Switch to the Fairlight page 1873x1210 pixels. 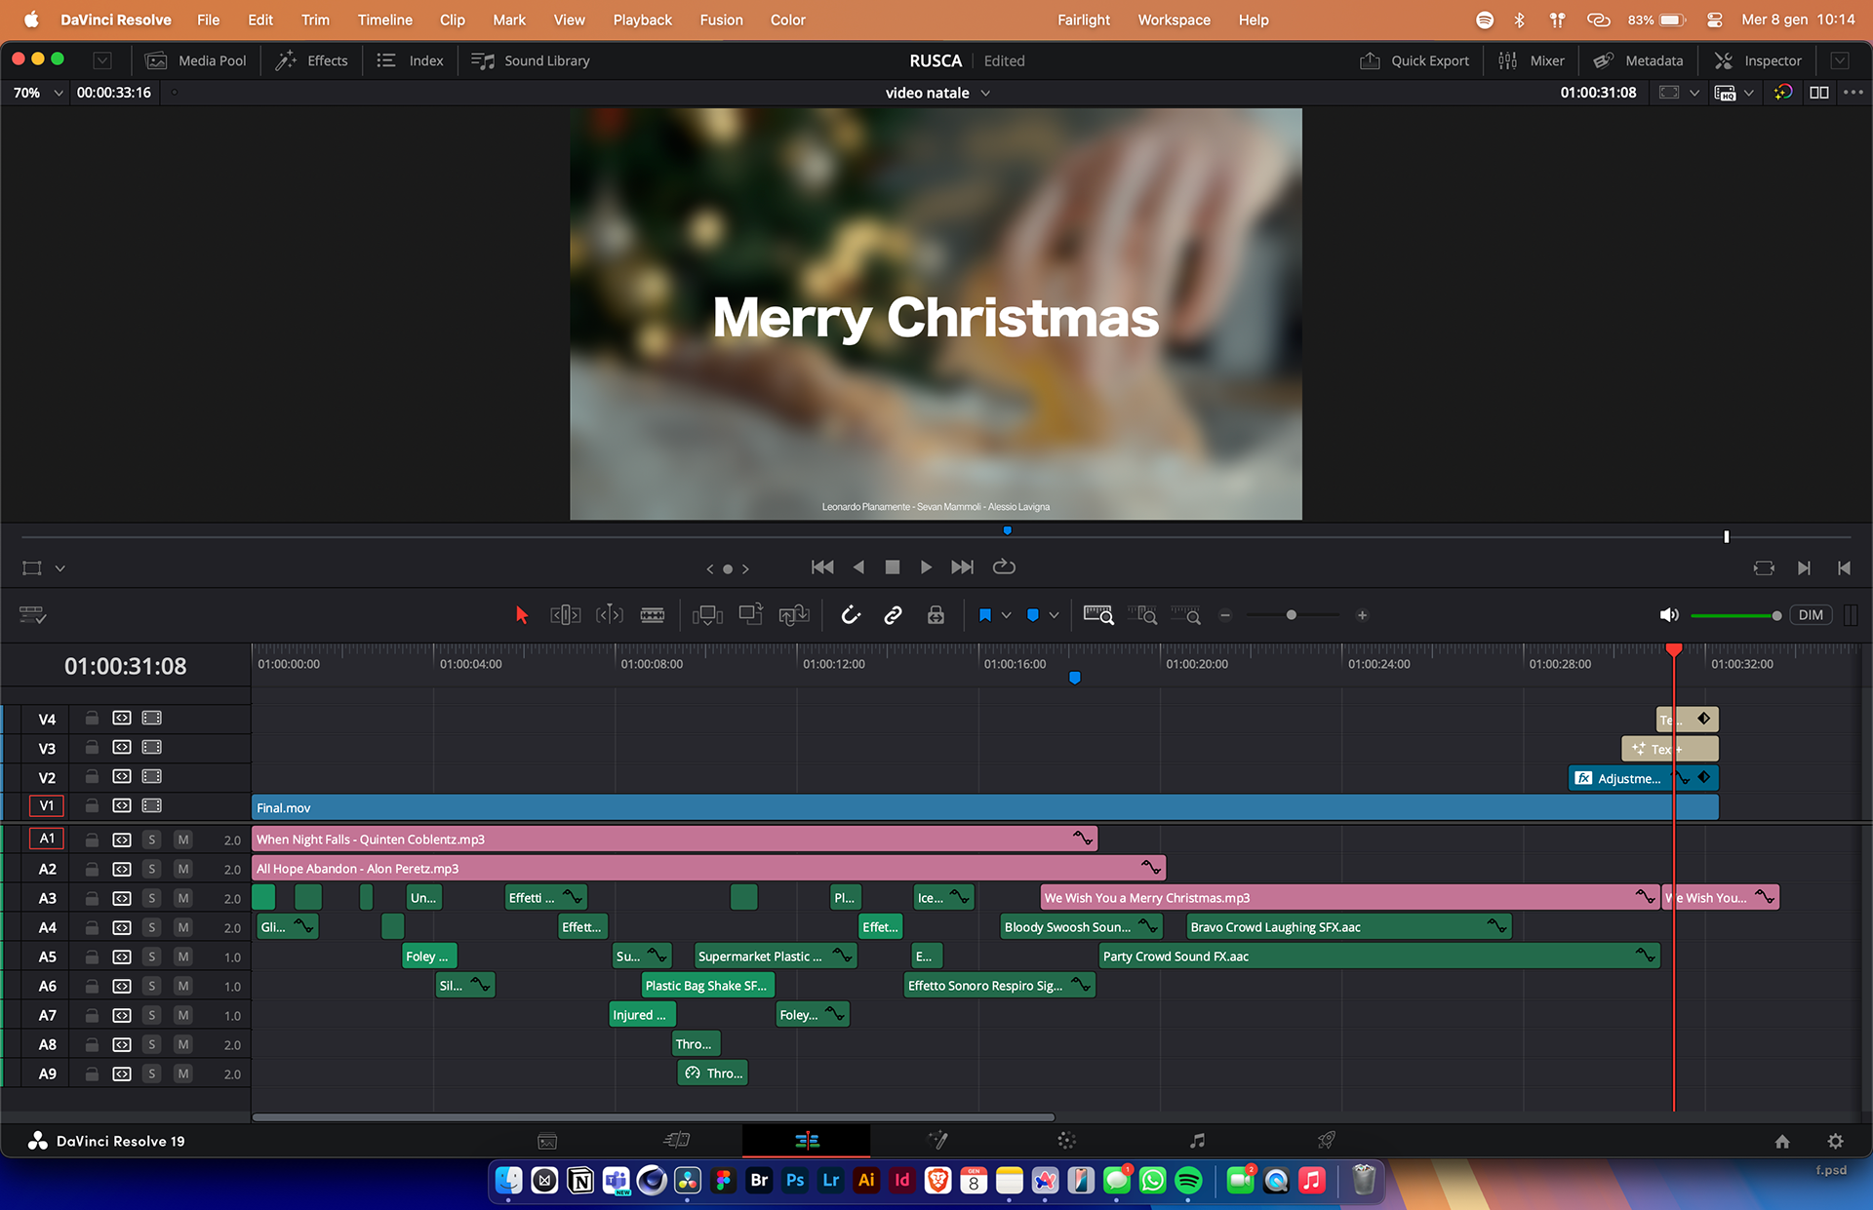point(1197,1141)
